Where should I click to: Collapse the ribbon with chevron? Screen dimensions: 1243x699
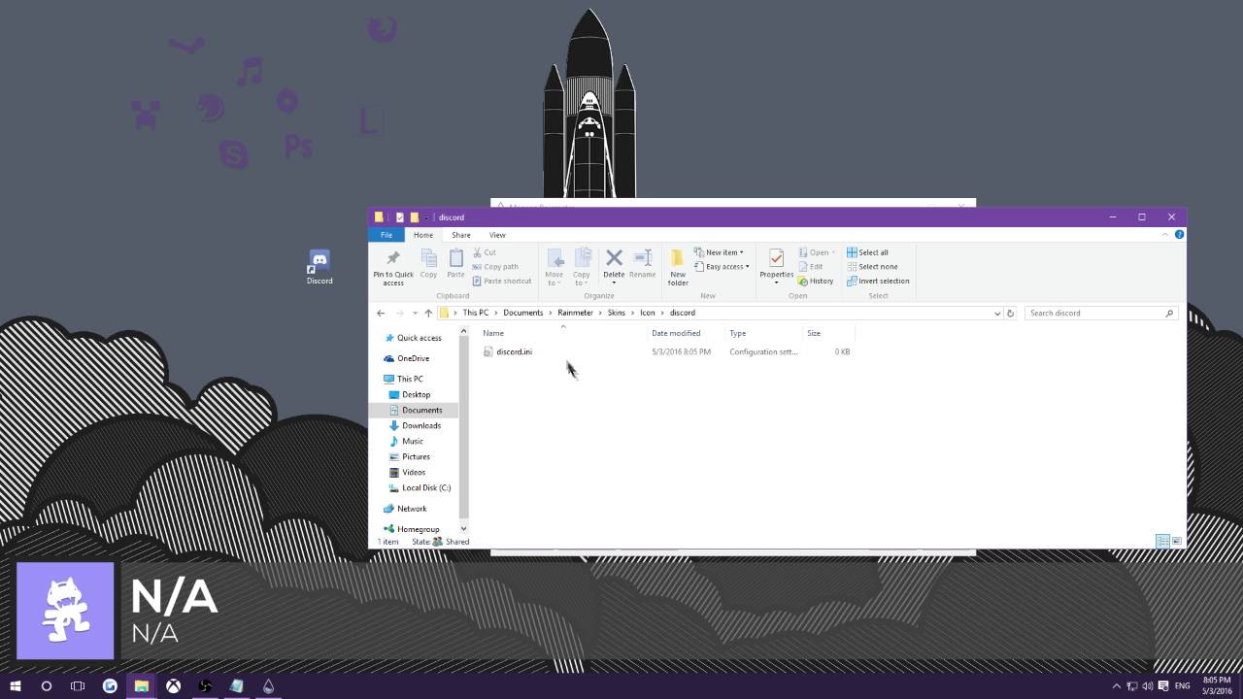click(x=1165, y=234)
